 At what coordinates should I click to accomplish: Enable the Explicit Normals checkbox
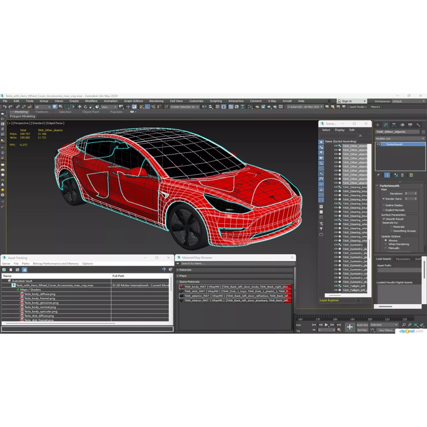(384, 210)
